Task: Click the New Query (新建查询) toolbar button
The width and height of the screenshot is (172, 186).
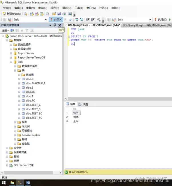Action: coord(12,14)
